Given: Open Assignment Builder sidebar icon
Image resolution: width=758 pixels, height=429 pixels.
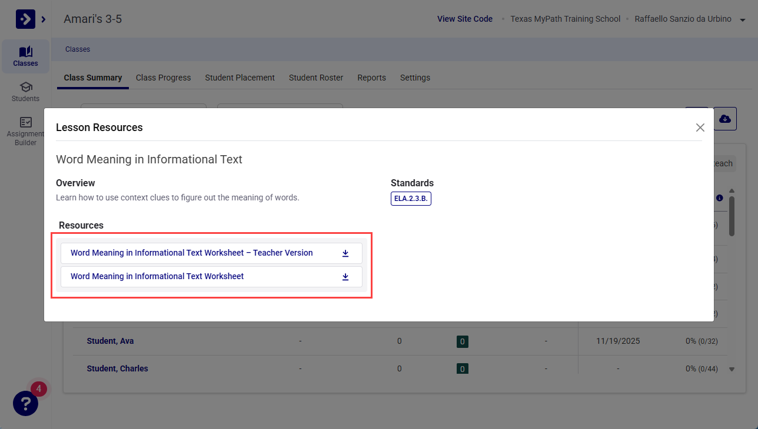Looking at the screenshot, I should (25, 130).
